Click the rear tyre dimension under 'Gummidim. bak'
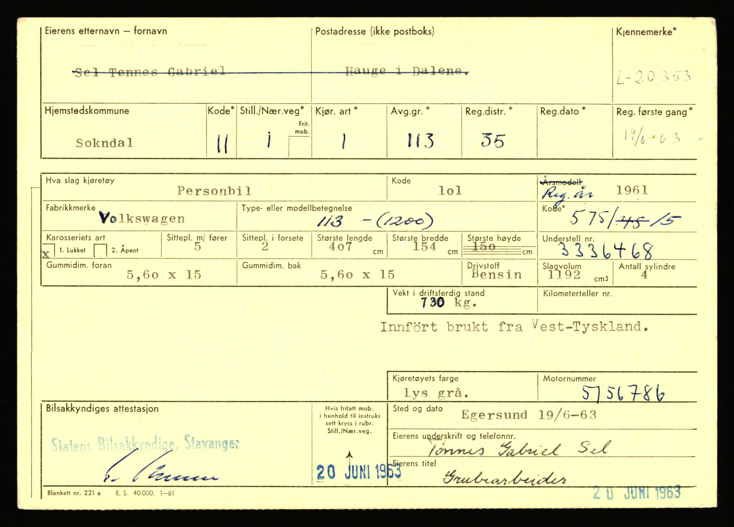 point(357,275)
